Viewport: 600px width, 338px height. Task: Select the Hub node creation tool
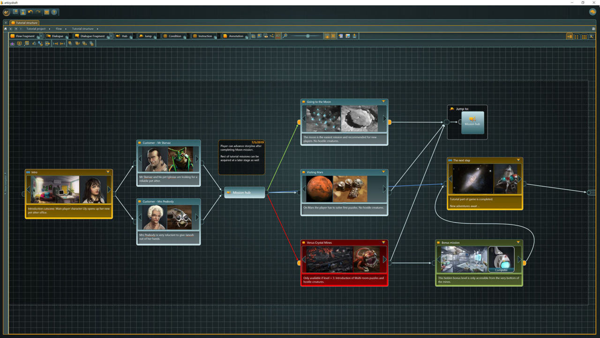coord(123,36)
